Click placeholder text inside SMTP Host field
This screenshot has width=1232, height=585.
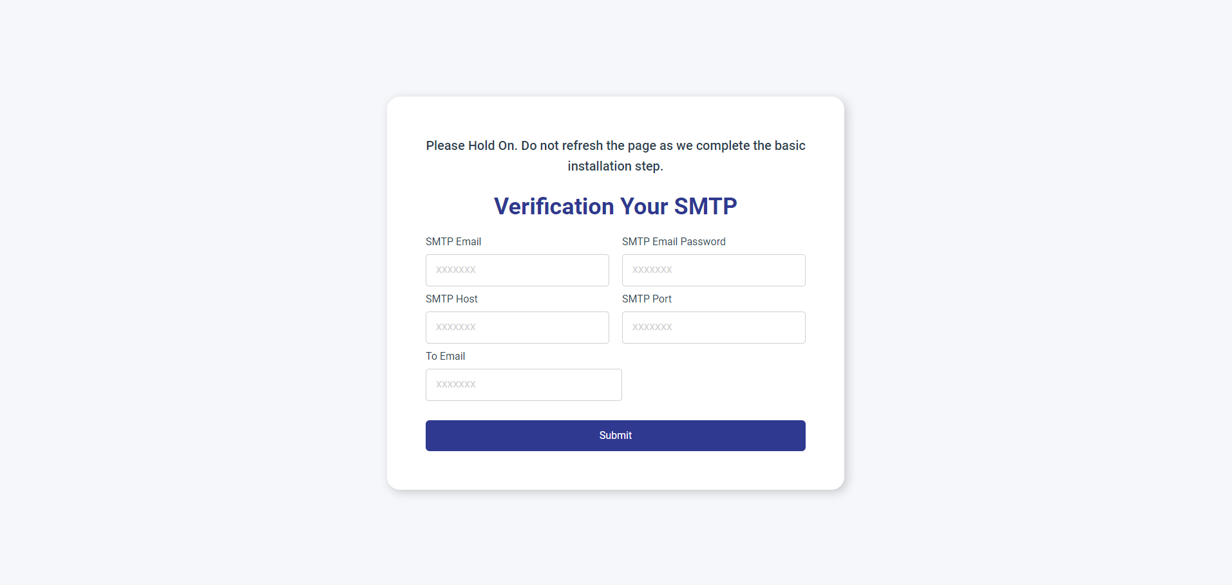point(456,328)
